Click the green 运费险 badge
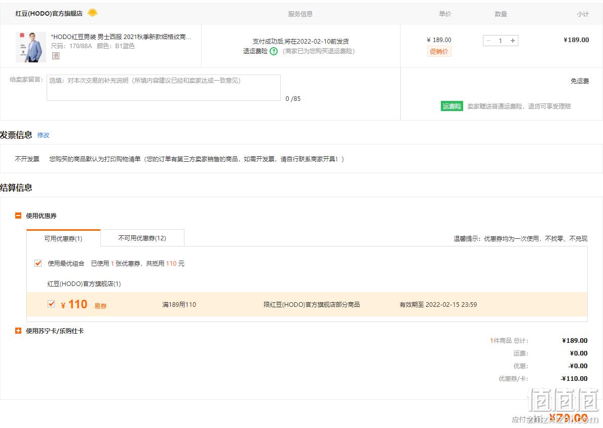 (451, 106)
